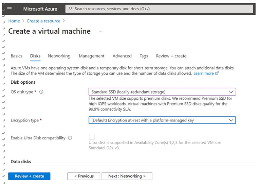Click the search magnifier icon
Image resolution: width=258 pixels, height=184 pixels.
click(x=70, y=9)
